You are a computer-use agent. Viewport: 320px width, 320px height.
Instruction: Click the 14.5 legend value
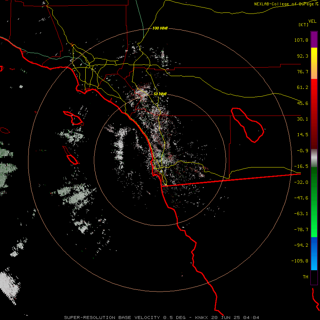click(303, 135)
